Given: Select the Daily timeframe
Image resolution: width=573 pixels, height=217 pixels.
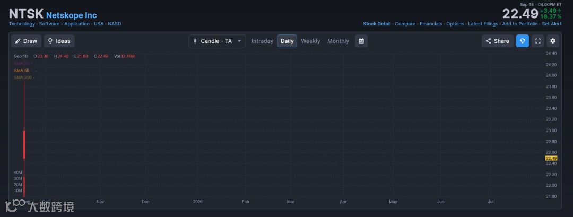Looking at the screenshot, I should point(287,41).
